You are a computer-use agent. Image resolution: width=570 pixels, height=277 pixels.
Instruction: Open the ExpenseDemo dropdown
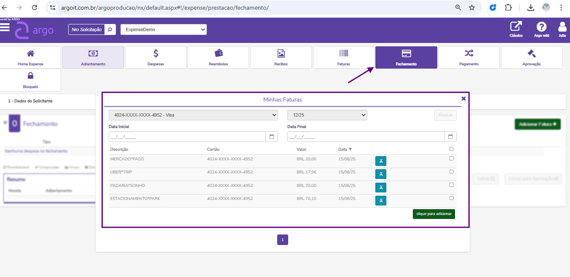163,29
